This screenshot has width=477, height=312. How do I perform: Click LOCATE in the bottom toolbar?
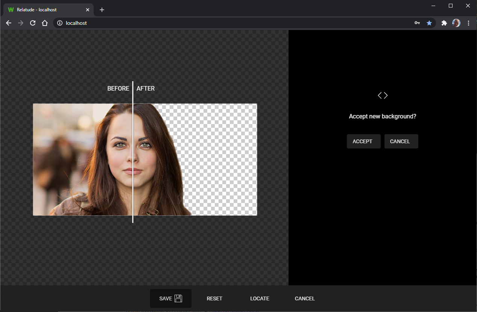[x=260, y=298]
